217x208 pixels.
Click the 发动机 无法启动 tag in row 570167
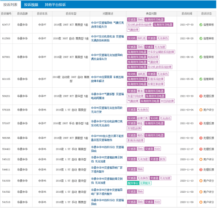tap(161, 118)
